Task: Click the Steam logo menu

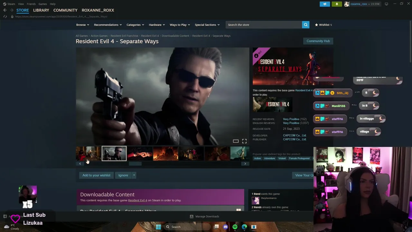Action: coord(9,4)
